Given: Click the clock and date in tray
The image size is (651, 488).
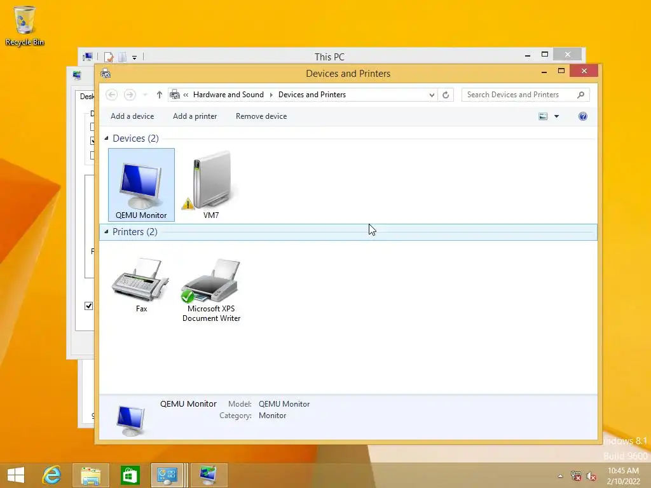Looking at the screenshot, I should point(623,476).
